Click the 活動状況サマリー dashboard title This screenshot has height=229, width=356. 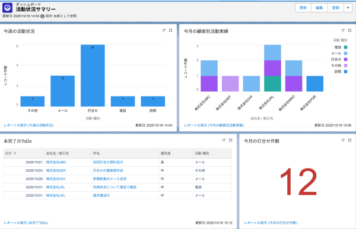click(36, 9)
